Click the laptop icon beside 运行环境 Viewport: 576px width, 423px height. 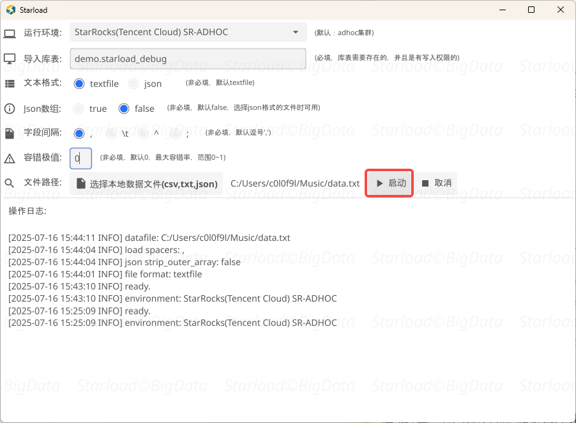tap(10, 34)
